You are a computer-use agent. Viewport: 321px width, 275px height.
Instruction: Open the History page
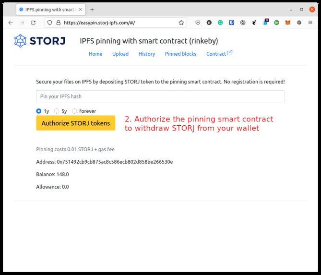[147, 54]
